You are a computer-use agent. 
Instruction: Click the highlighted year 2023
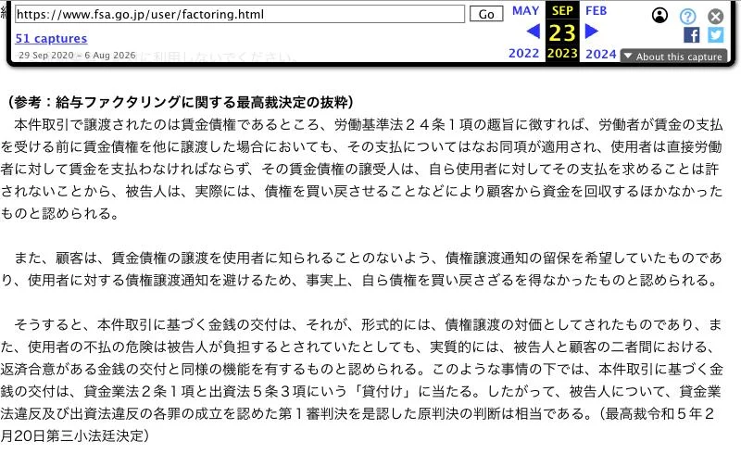pyautogui.click(x=562, y=53)
